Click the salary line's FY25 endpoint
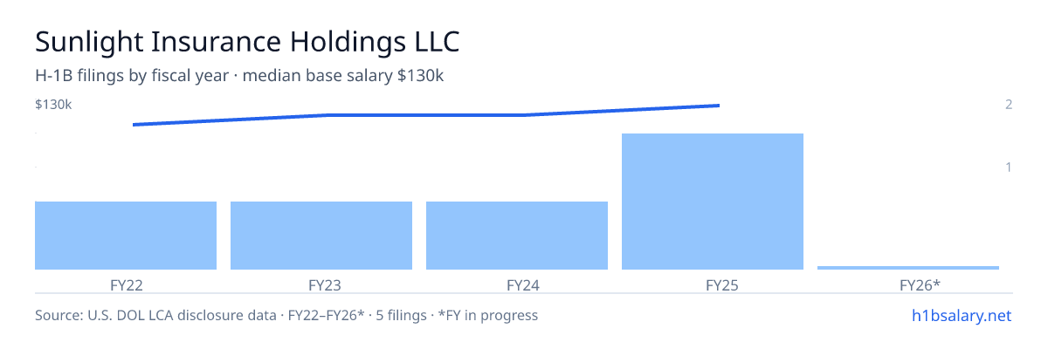The height and width of the screenshot is (349, 1048). tap(719, 106)
